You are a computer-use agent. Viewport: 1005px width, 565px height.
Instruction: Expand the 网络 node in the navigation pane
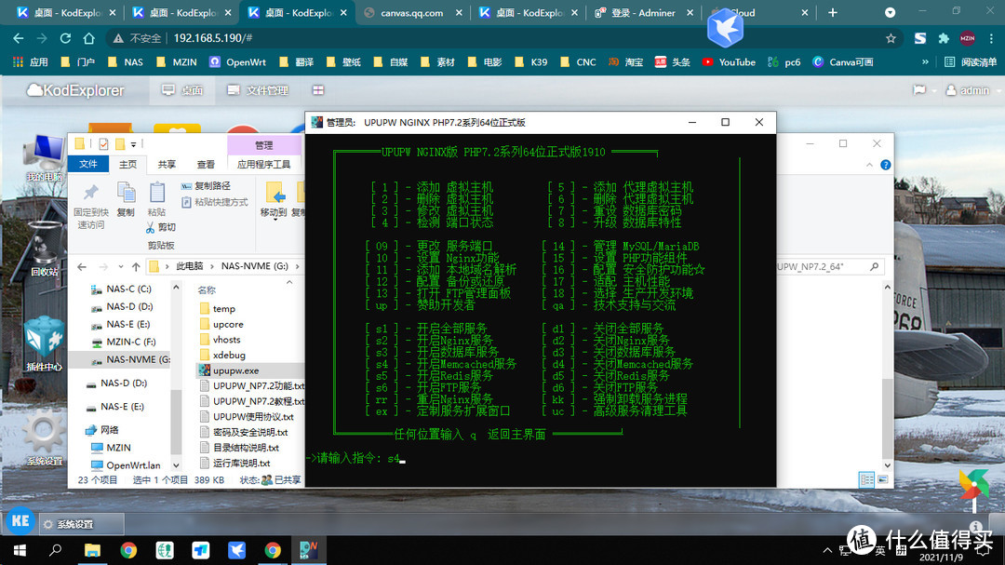click(x=84, y=429)
